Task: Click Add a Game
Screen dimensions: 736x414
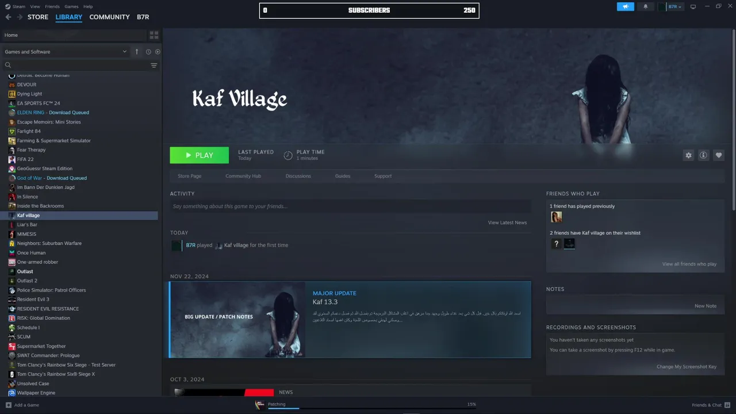Action: (x=22, y=405)
